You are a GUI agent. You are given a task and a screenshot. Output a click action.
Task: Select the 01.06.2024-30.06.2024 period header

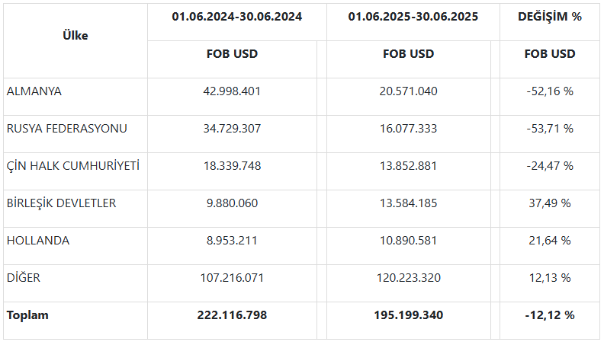236,16
